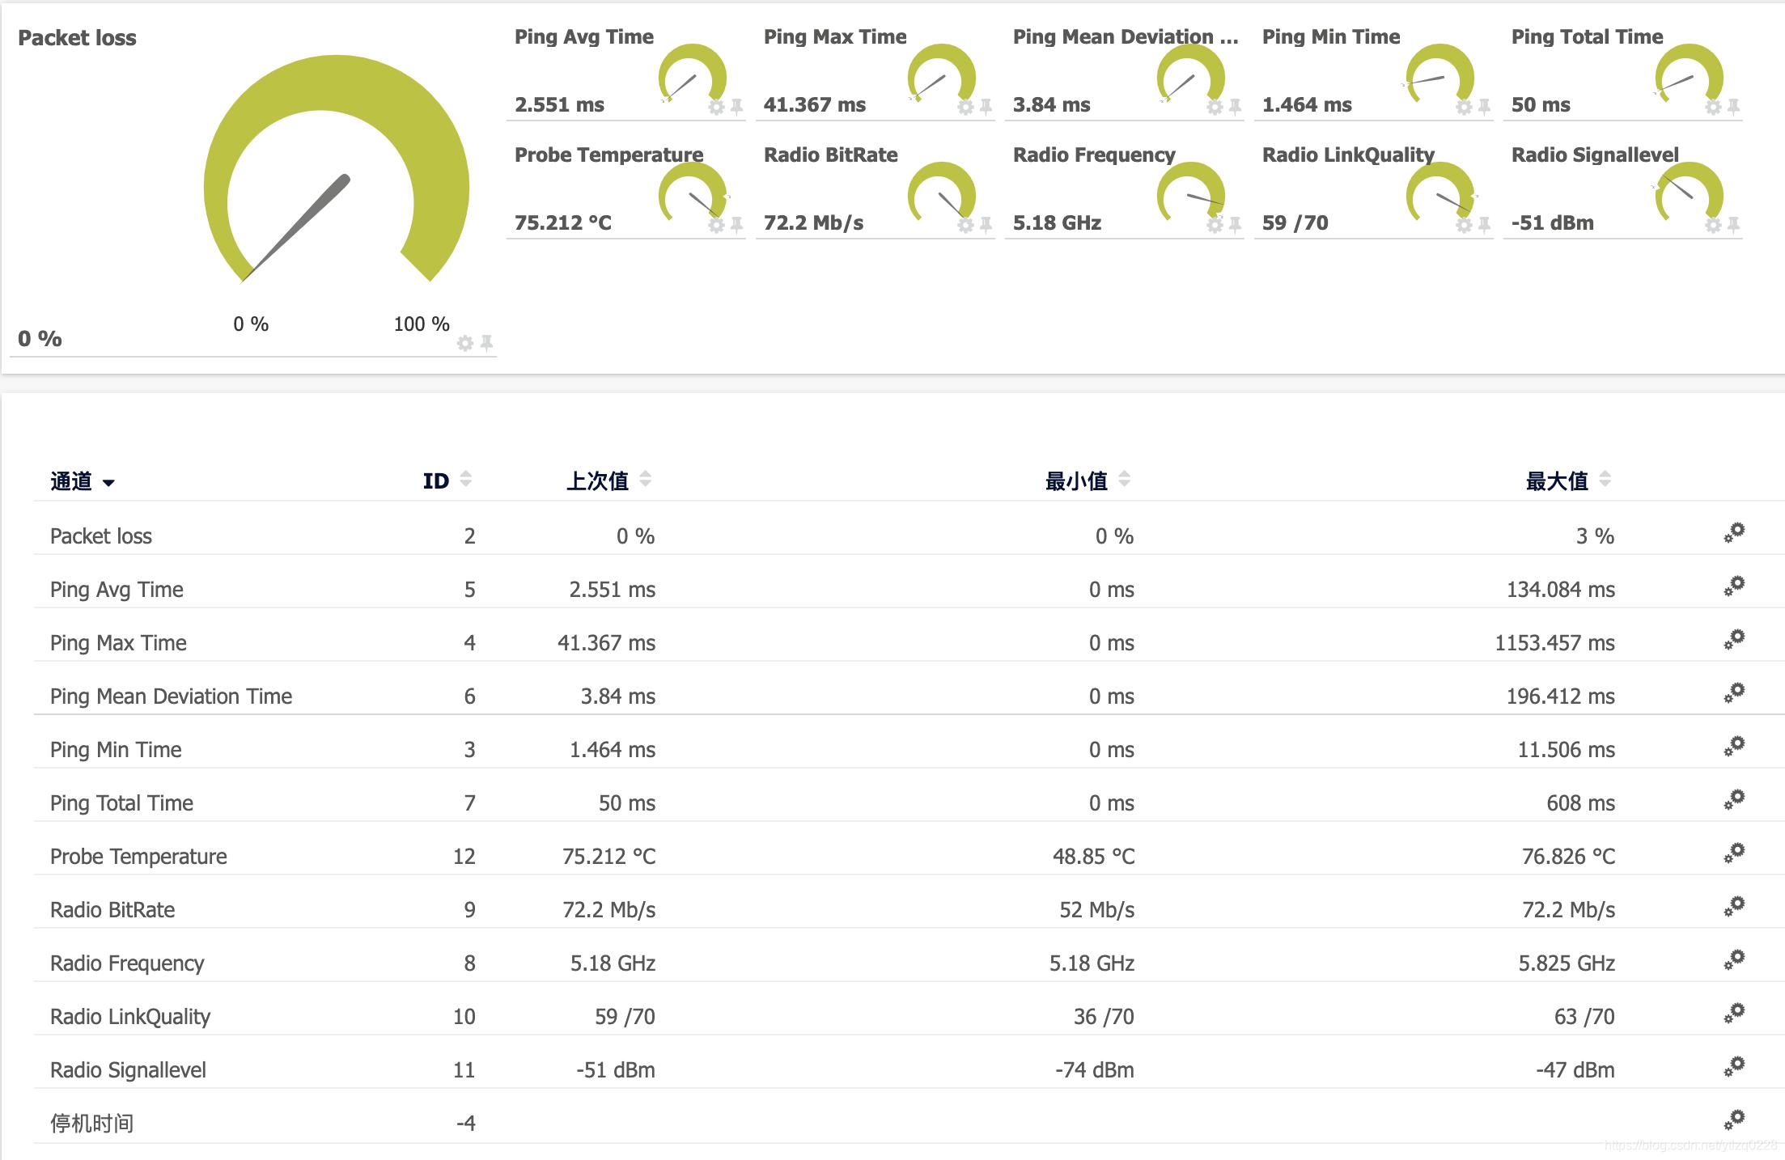1785x1160 pixels.
Task: Sort table by 最大值 column
Action: point(1568,481)
